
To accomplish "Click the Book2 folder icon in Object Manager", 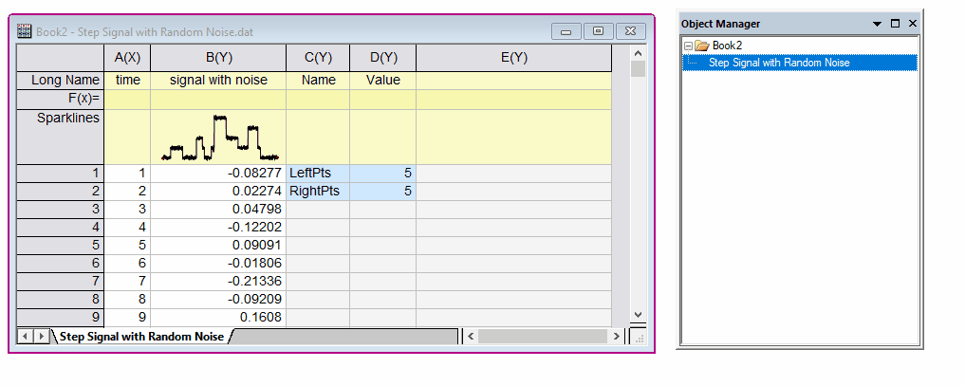I will coord(702,46).
